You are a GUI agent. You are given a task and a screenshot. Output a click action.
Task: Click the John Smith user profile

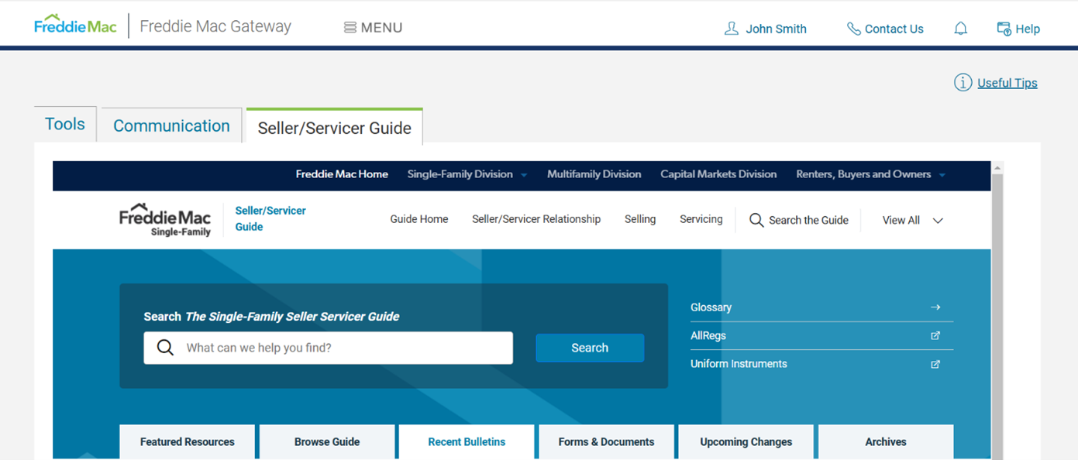pyautogui.click(x=765, y=29)
